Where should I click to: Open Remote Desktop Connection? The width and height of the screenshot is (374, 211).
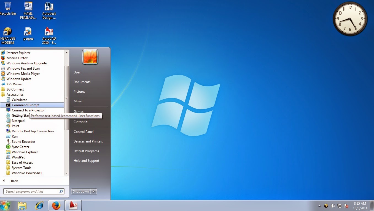32,131
